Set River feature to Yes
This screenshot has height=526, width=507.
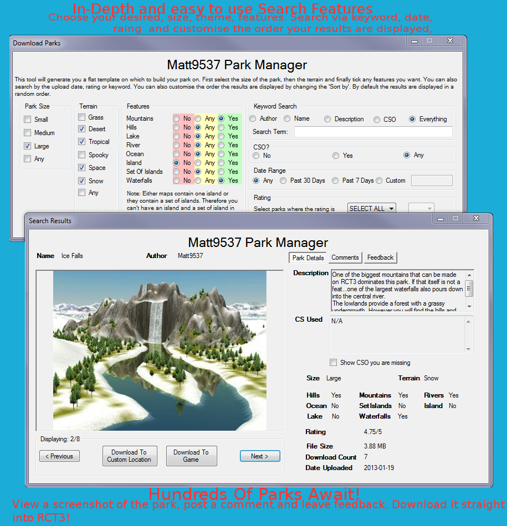pyautogui.click(x=221, y=145)
